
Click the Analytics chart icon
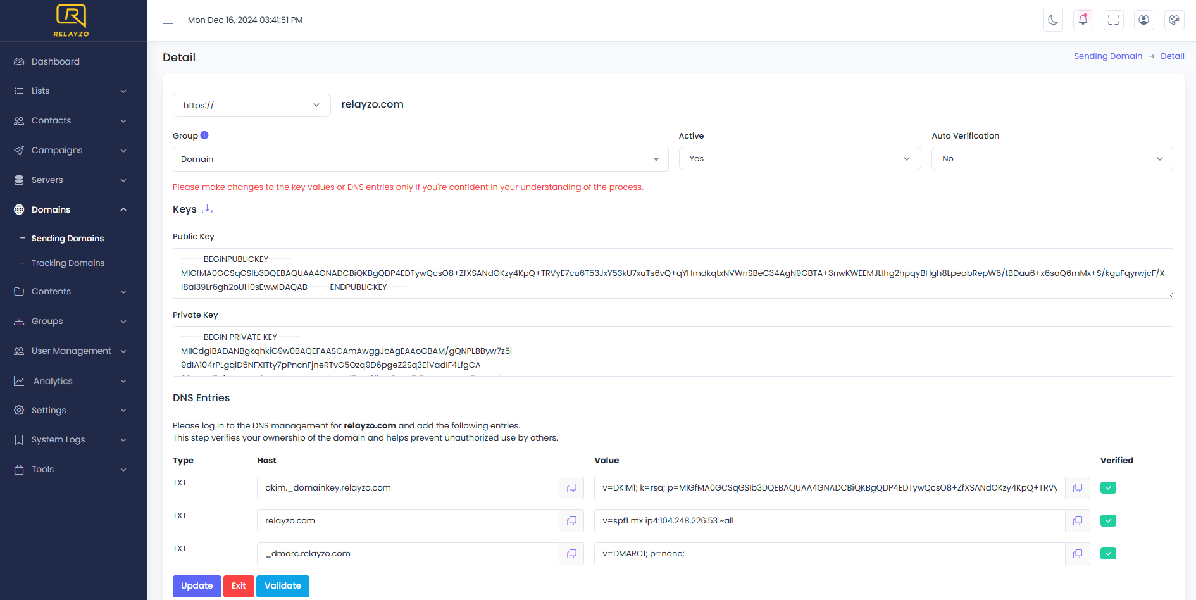click(19, 381)
